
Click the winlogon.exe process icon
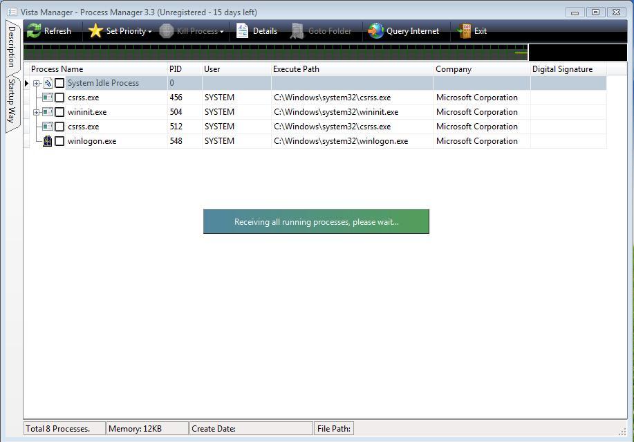(47, 140)
